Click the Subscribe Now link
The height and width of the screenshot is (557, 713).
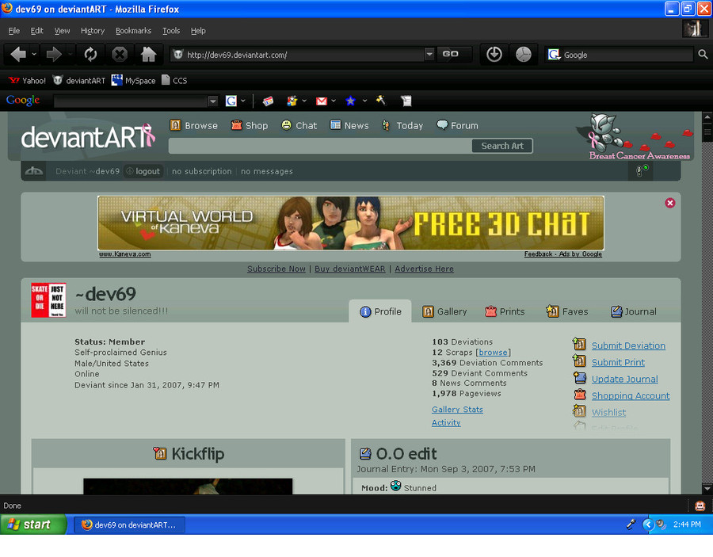coord(276,269)
